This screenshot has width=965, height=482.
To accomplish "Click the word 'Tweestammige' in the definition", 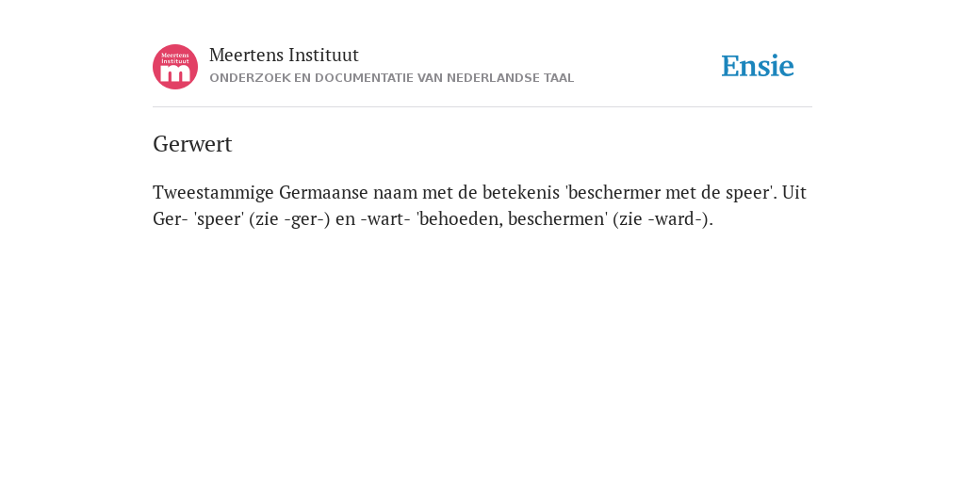I will 213,193.
